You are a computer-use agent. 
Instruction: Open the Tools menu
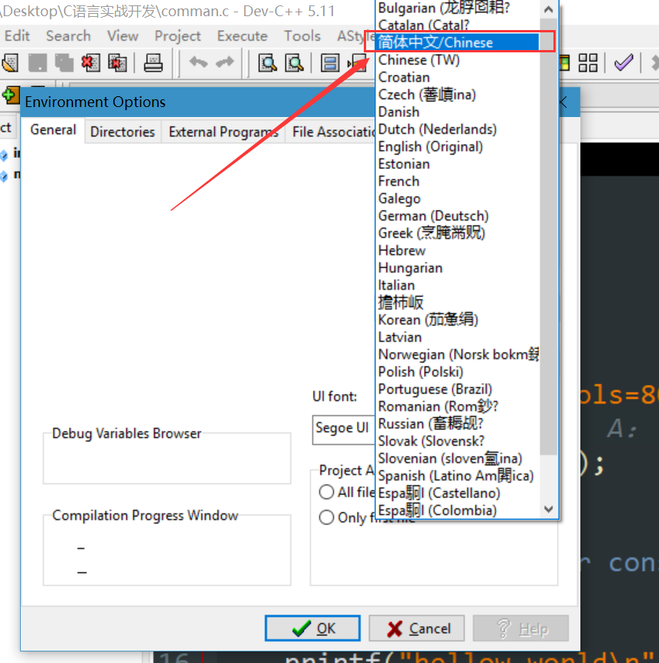[302, 36]
